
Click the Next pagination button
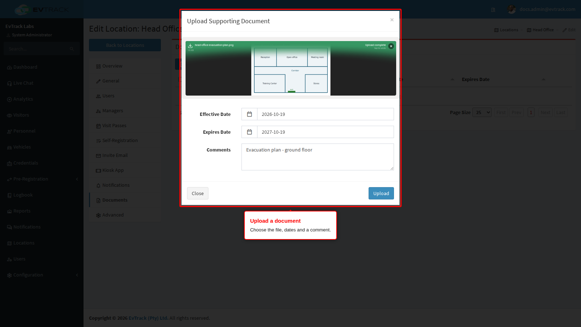[x=545, y=112]
